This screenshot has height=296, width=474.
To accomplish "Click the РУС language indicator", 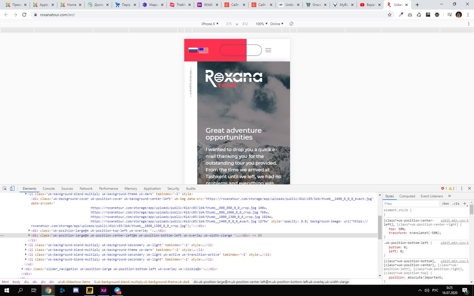I will click(x=435, y=290).
